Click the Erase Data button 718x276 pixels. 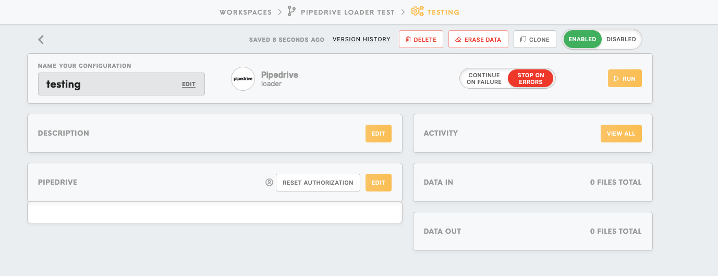pyautogui.click(x=478, y=39)
